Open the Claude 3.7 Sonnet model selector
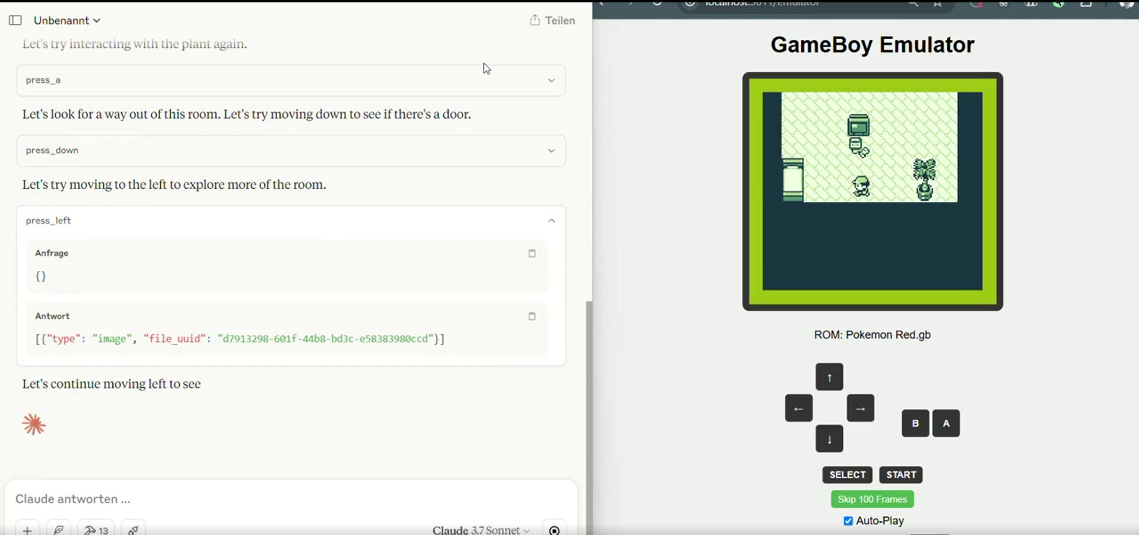 [x=481, y=530]
